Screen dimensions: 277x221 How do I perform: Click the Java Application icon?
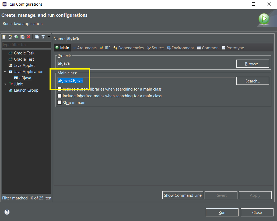click(x=10, y=72)
